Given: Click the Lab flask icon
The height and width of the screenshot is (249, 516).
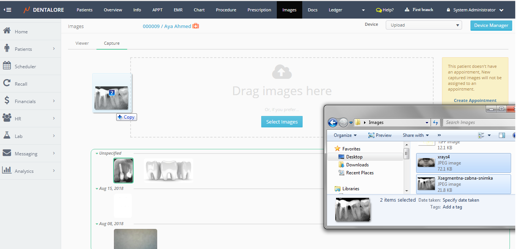Looking at the screenshot, I should 7,135.
